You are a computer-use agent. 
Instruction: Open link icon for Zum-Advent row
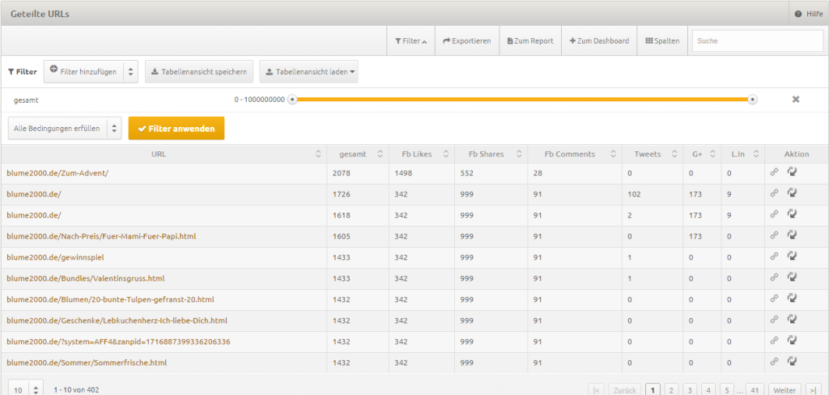774,172
